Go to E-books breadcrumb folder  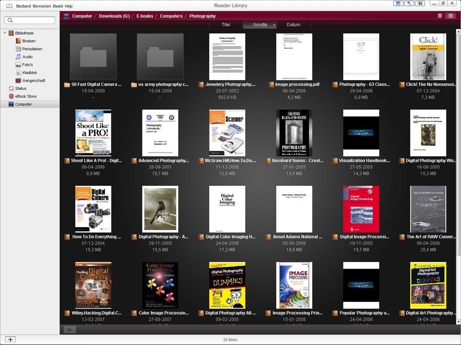145,16
